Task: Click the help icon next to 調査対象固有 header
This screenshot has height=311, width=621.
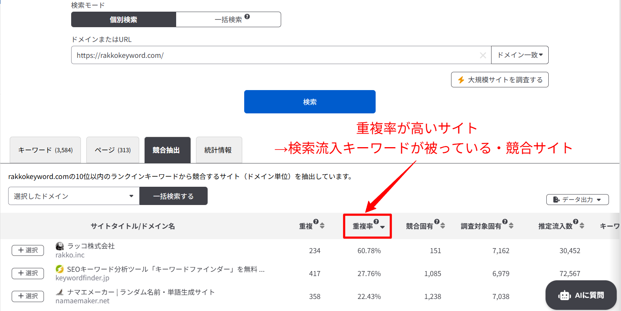Action: coord(505,222)
